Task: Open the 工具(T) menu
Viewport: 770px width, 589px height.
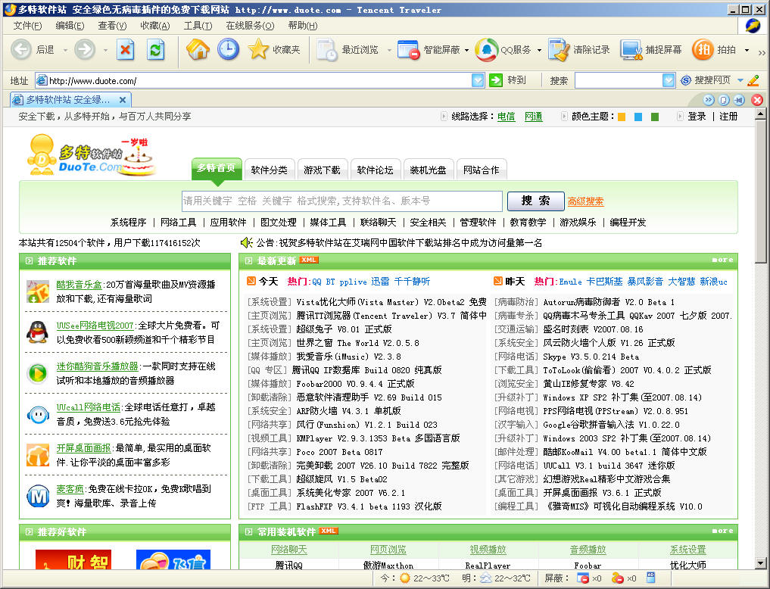Action: click(198, 26)
